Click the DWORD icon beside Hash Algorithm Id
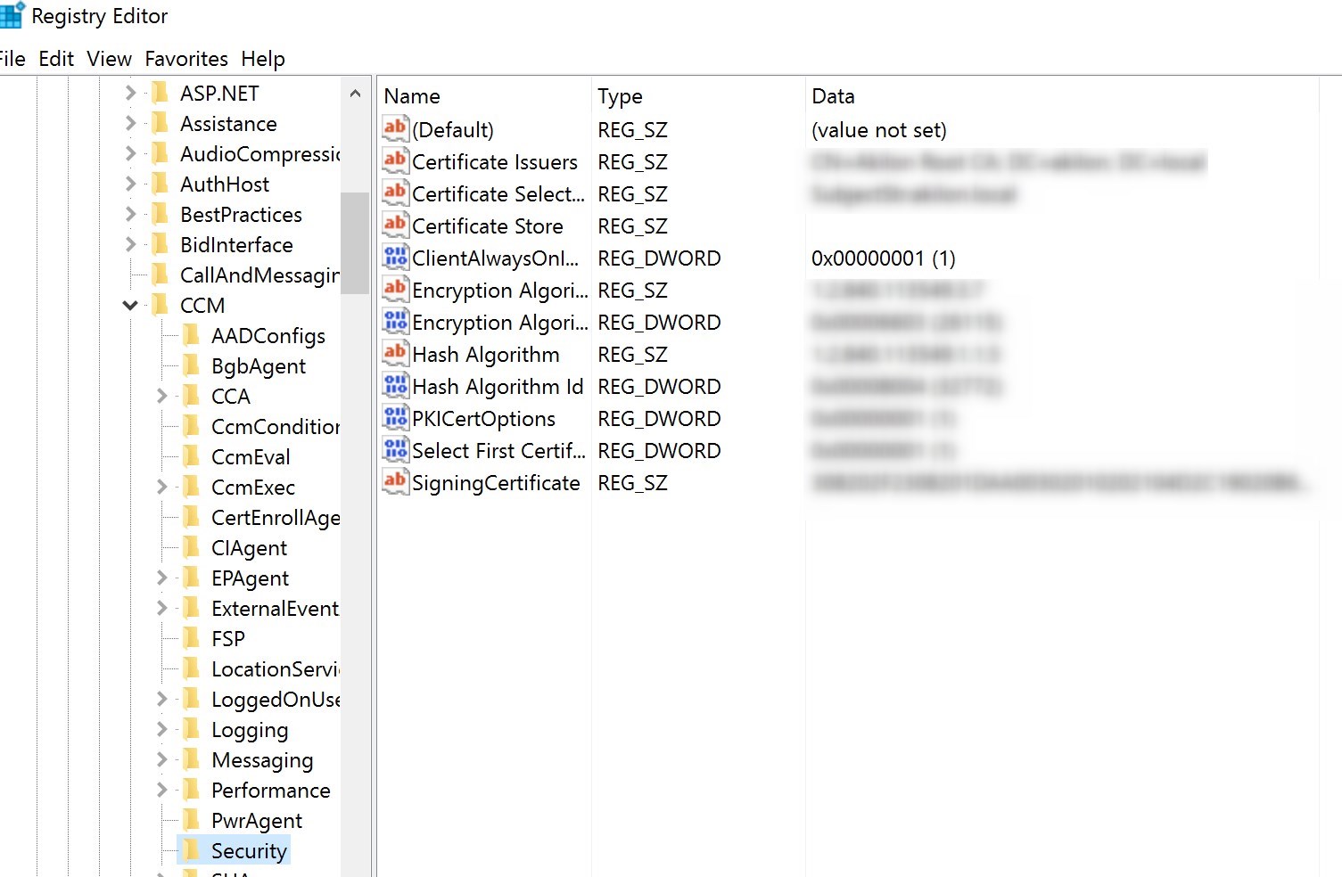The height and width of the screenshot is (877, 1342). point(395,386)
